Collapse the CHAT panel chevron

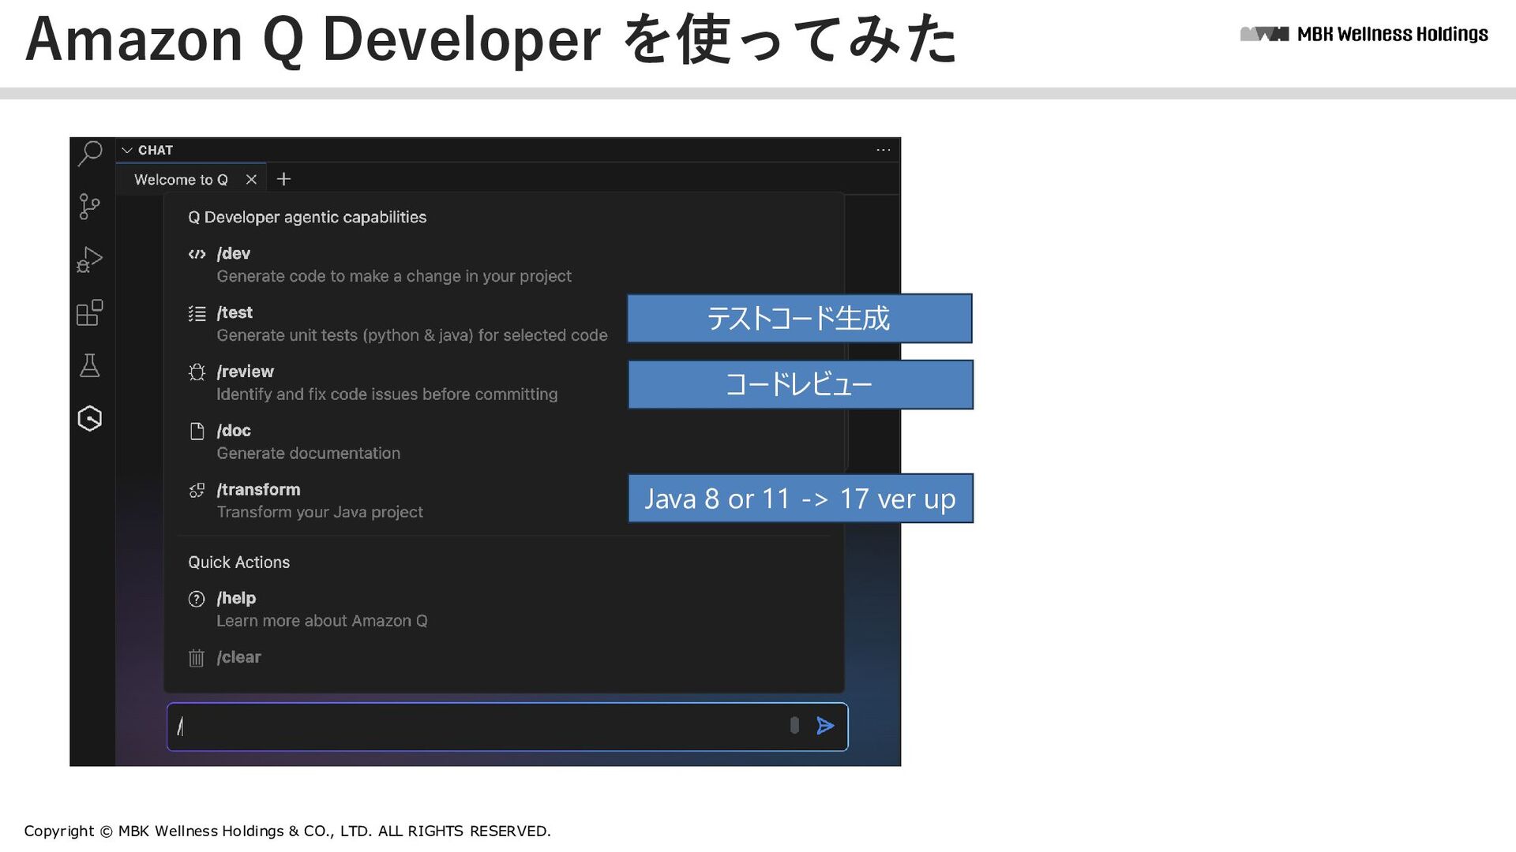tap(126, 150)
